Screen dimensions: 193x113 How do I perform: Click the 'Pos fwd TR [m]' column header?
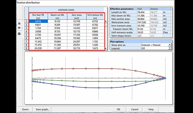(38, 16)
